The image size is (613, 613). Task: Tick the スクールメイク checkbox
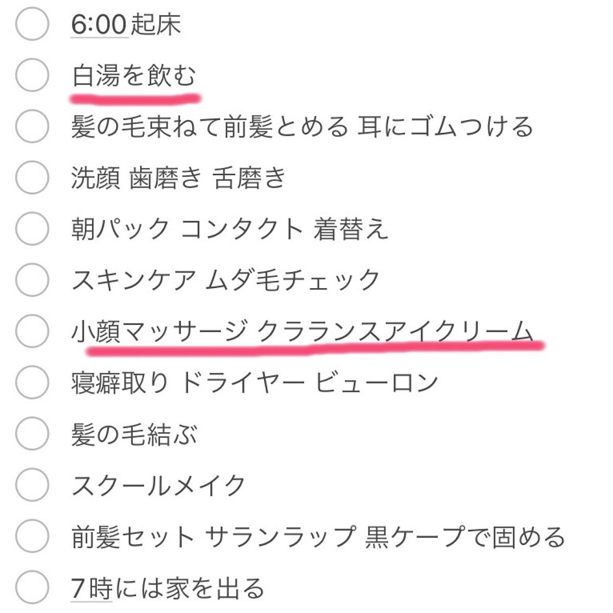coord(32,485)
